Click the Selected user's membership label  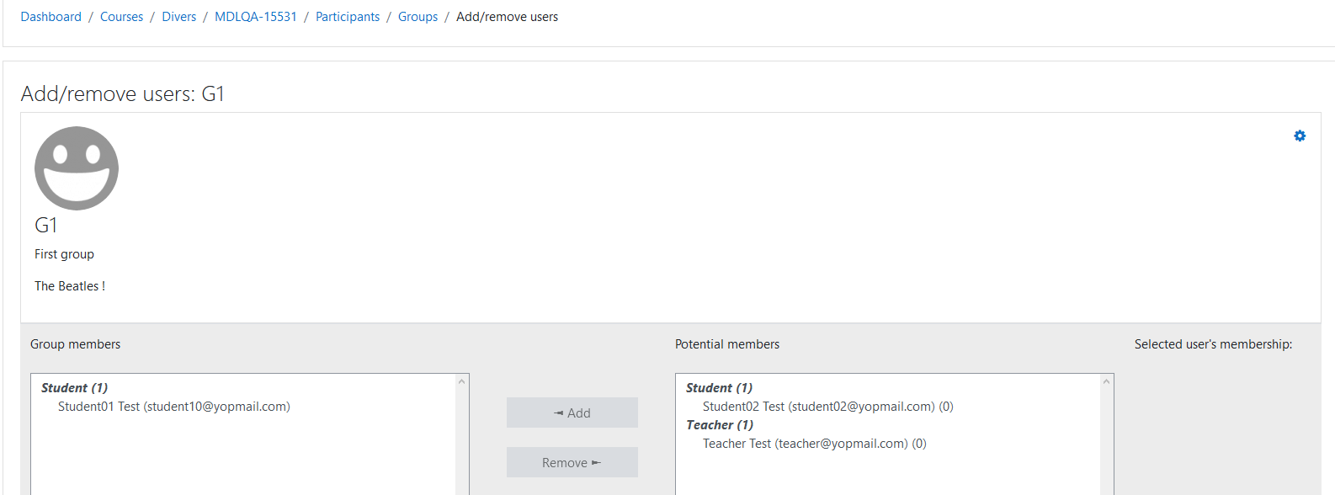(1213, 344)
